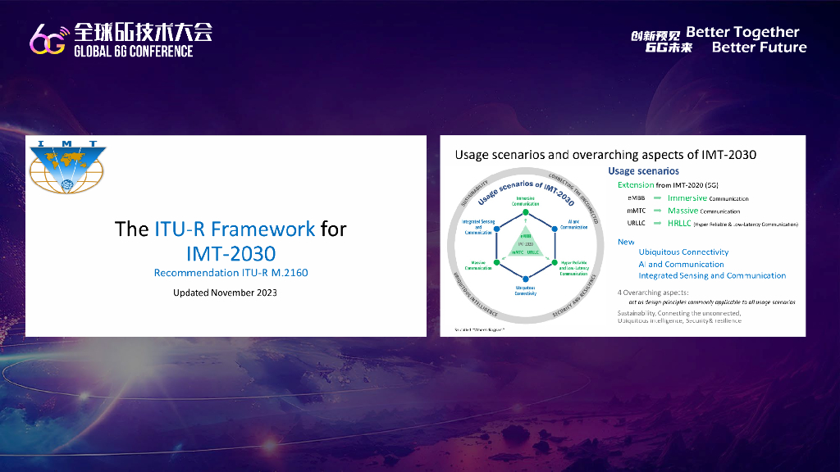Click the 'HRLLC' list entry
Viewport: 840px width, 472px height.
coord(733,224)
